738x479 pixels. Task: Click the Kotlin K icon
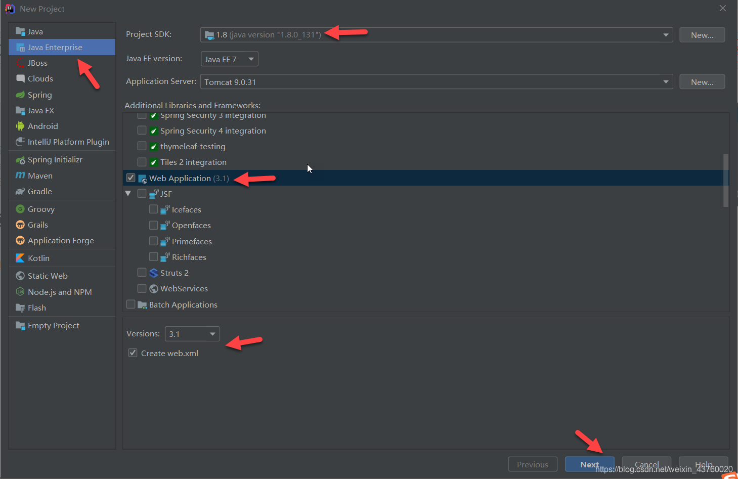click(20, 258)
